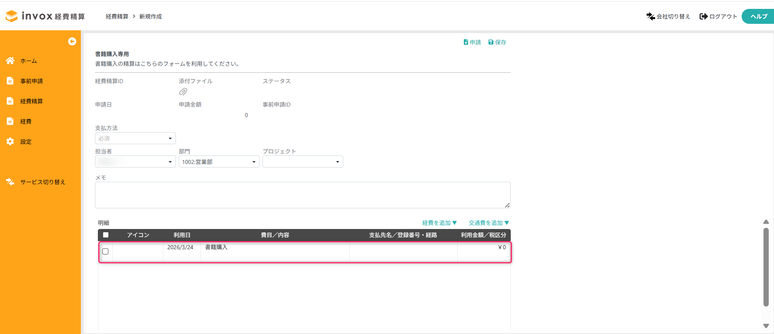Open 事前申請 in the sidebar
Screen dimensions: 774x334
tap(32, 81)
